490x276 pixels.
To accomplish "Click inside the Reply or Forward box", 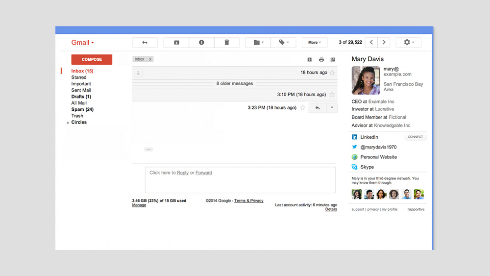I will pyautogui.click(x=240, y=179).
